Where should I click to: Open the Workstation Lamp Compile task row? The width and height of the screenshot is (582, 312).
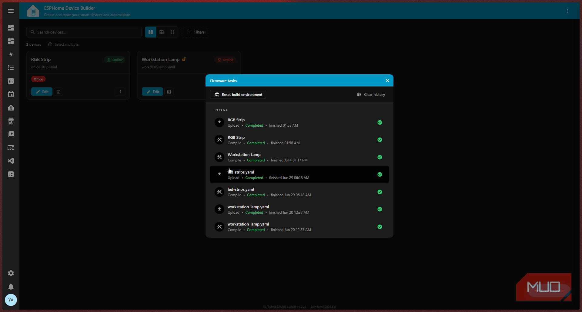[299, 157]
